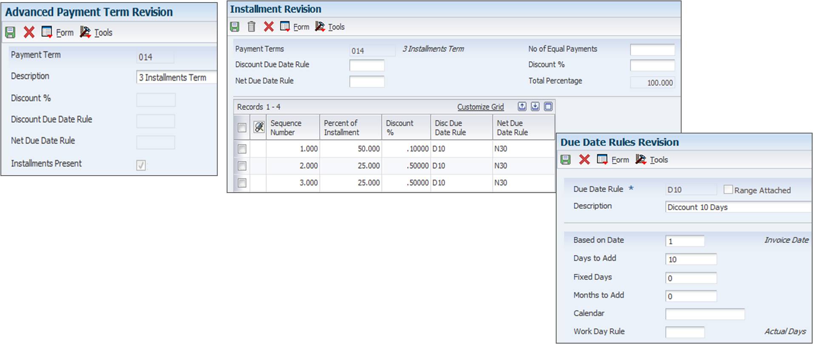The width and height of the screenshot is (813, 344).
Task: Click Form icon in Advanced Payment Term Revision
Action: (47, 32)
